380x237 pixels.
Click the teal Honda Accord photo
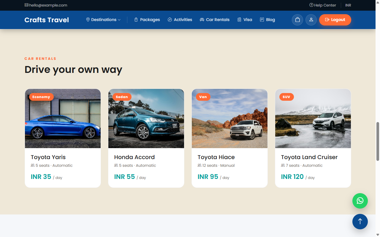[146, 118]
